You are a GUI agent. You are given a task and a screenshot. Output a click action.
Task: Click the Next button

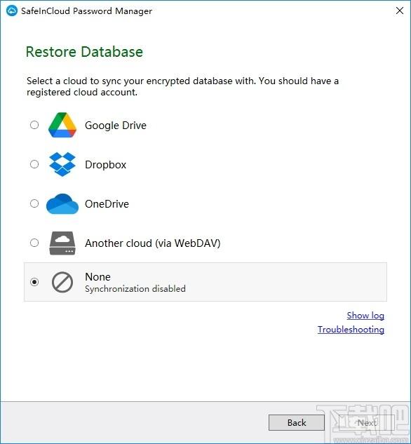coord(367,423)
